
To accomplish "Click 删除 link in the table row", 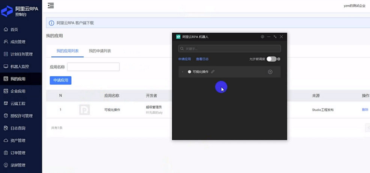I will [x=365, y=110].
